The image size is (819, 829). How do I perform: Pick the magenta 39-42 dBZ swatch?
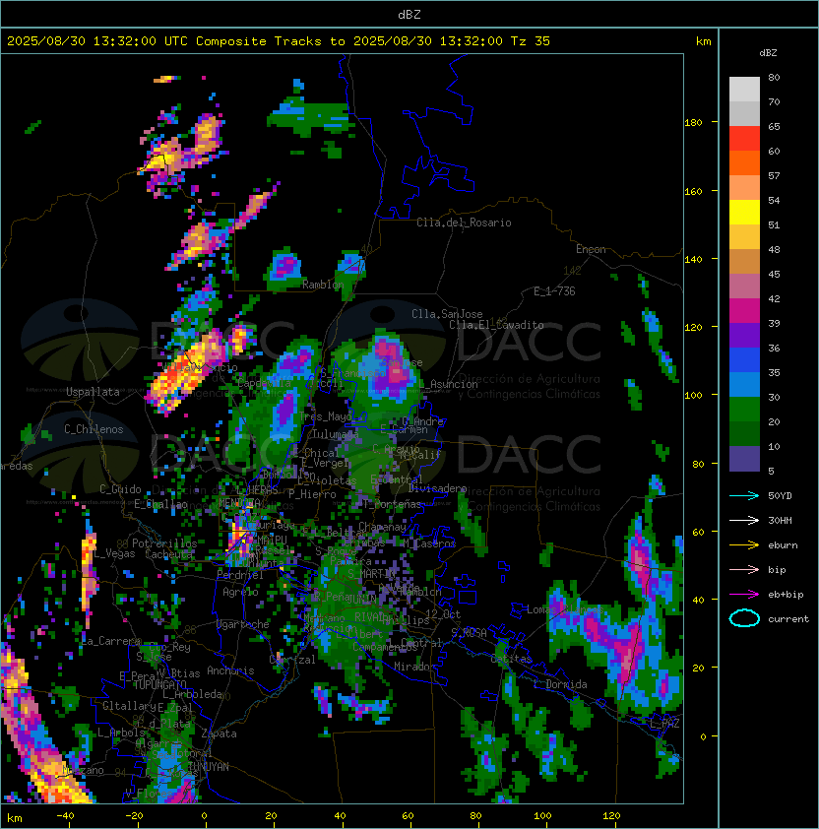coord(744,310)
